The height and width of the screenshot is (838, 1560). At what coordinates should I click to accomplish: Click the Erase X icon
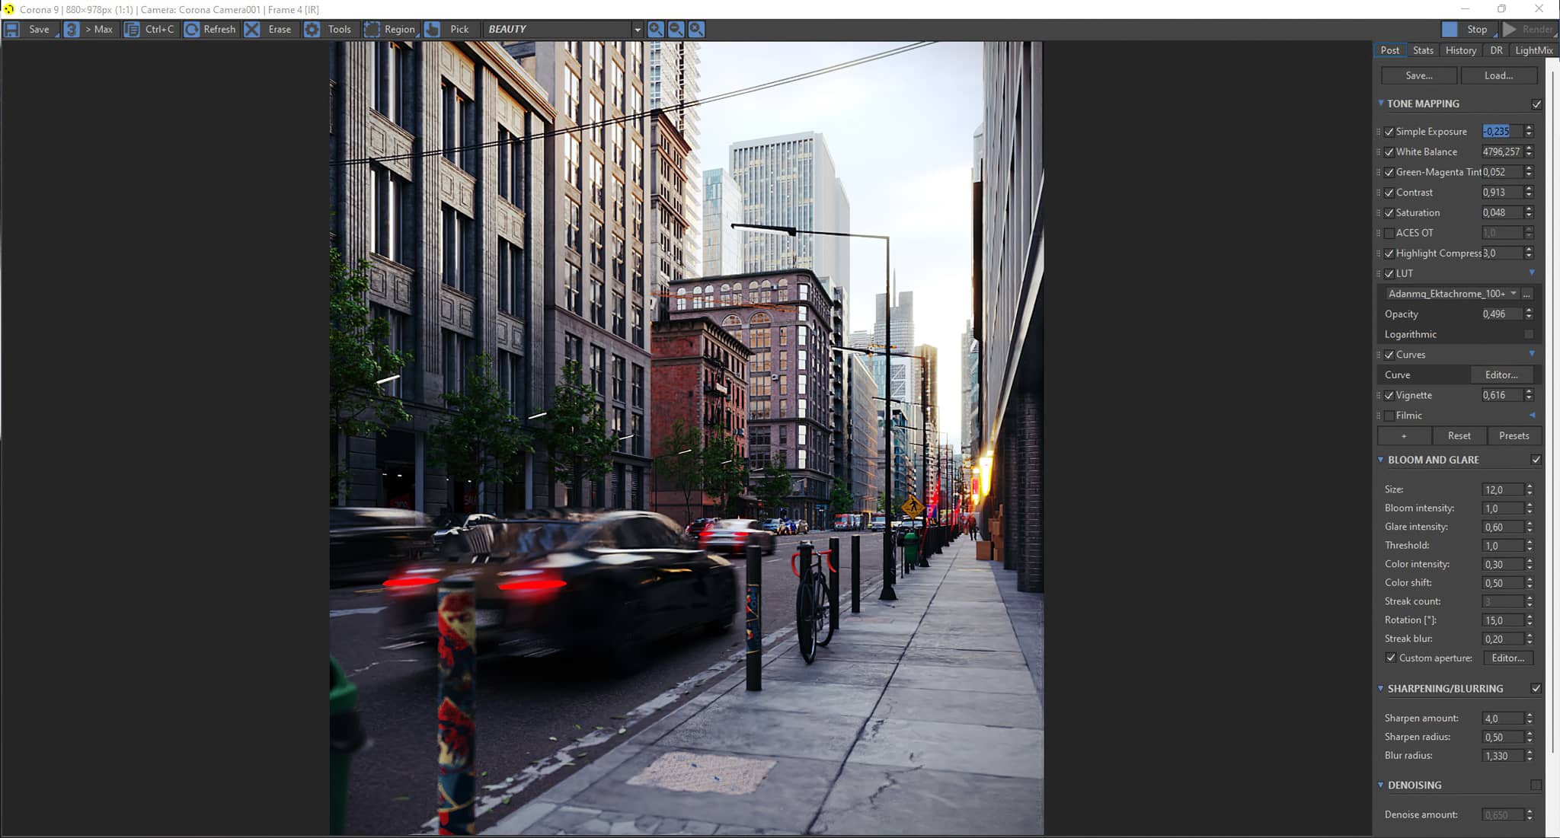point(252,29)
